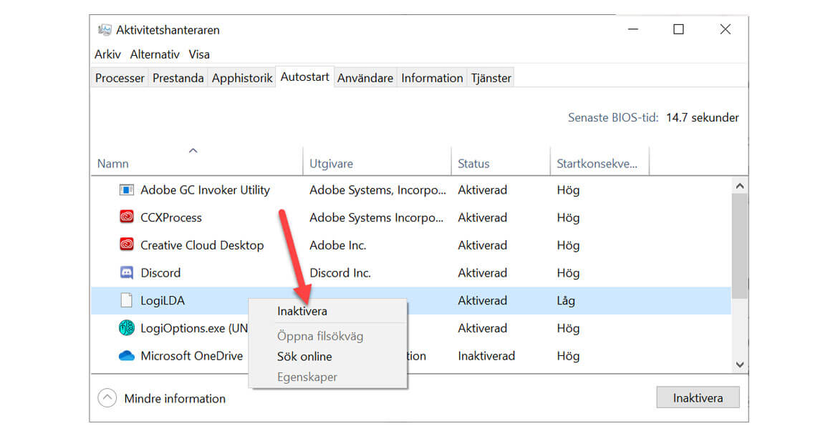Click the scrollbar down arrow

[740, 365]
